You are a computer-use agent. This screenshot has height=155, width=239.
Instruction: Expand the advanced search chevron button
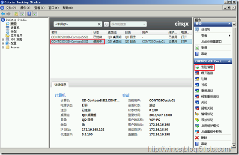106,24
